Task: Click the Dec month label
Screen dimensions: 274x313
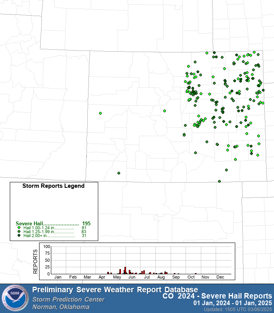Action: [220, 277]
